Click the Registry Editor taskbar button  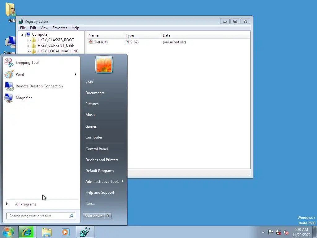(85, 232)
